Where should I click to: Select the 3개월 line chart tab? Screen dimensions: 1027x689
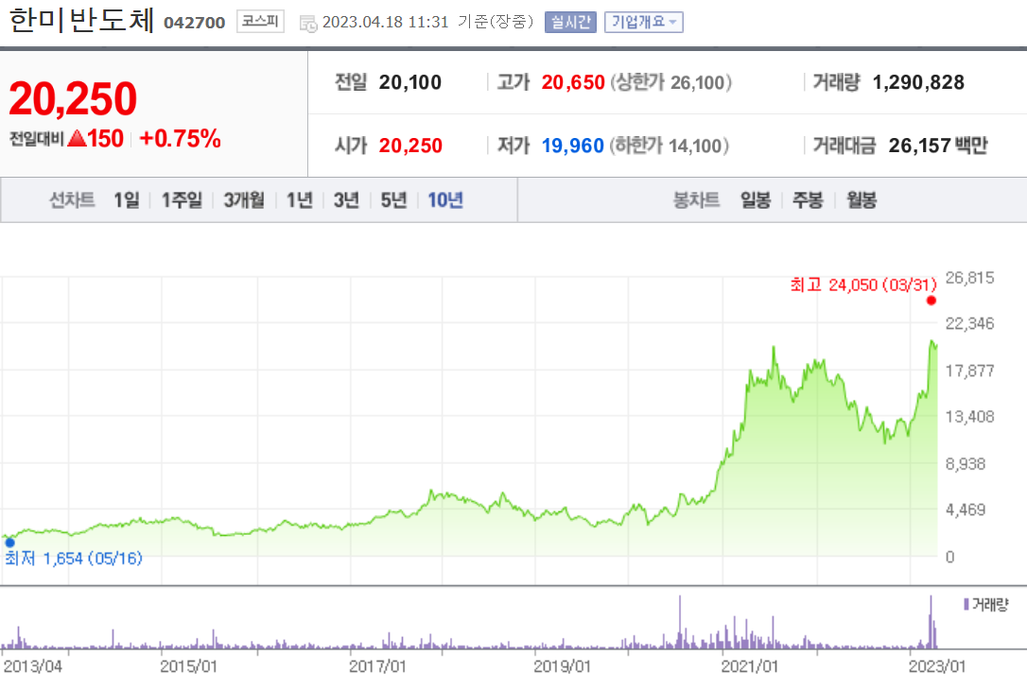pos(244,199)
